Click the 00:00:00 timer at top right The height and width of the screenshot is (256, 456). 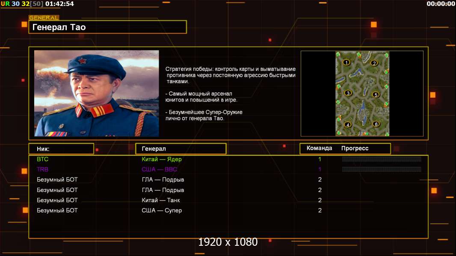[441, 4]
